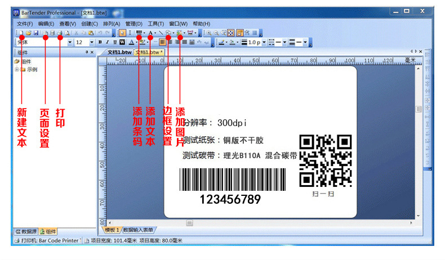Open print preview with magnifier page icon

click(x=67, y=33)
